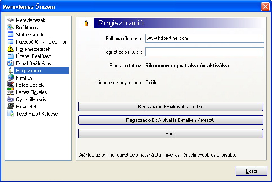Viewport: 272px width, 182px height.
Task: Click the Regisztráció page heading
Action: coord(121,23)
